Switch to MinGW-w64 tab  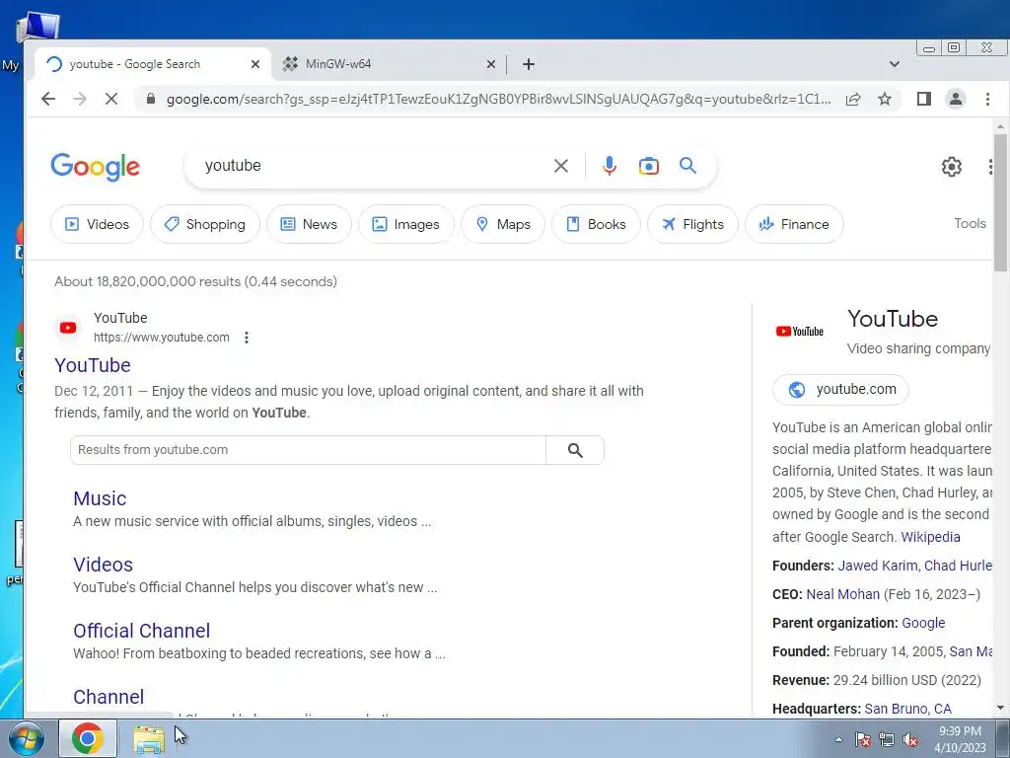pyautogui.click(x=389, y=64)
